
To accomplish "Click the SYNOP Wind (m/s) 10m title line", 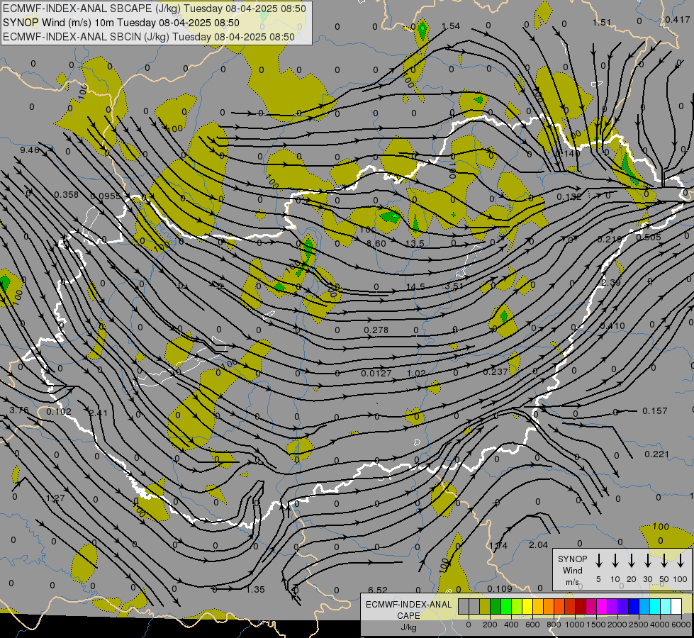I will click(x=121, y=23).
